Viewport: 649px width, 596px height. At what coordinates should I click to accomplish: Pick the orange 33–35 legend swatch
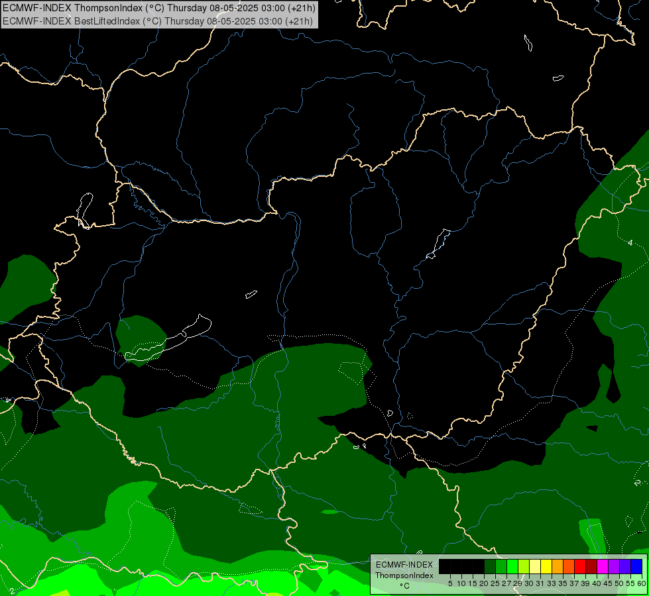(x=558, y=566)
